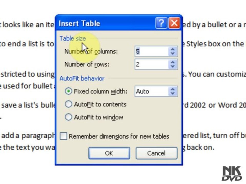Viewport: 246px width, 184px height.
Task: Select Fixed column width radio button
Action: pyautogui.click(x=68, y=91)
